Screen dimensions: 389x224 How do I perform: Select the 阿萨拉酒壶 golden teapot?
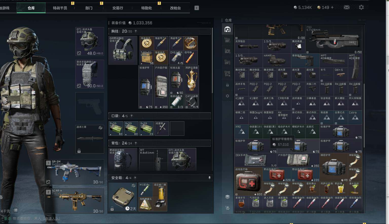point(192,80)
